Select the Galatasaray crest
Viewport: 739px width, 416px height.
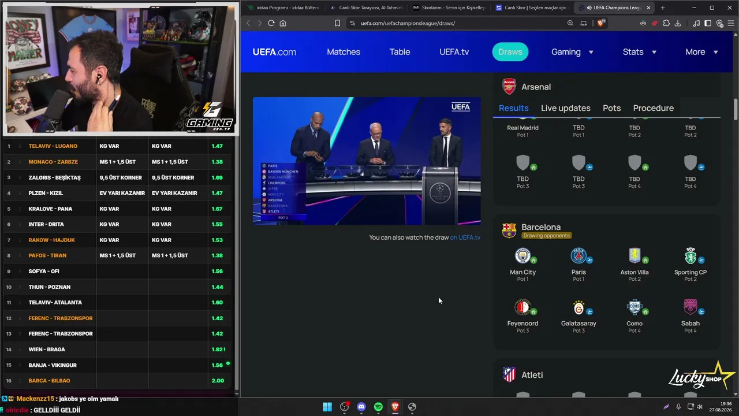pyautogui.click(x=578, y=307)
